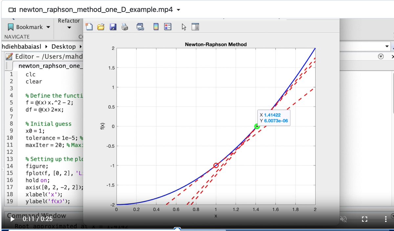The height and width of the screenshot is (231, 394).
Task: Enter fullscreen mode in video player
Action: point(364,219)
